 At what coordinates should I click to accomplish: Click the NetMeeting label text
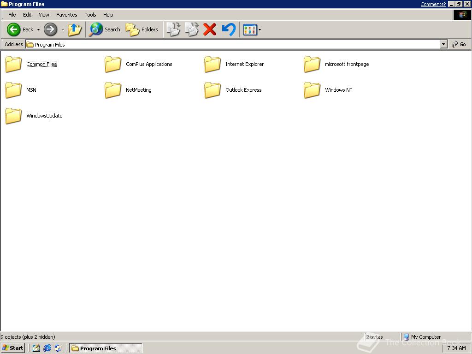[x=138, y=90]
